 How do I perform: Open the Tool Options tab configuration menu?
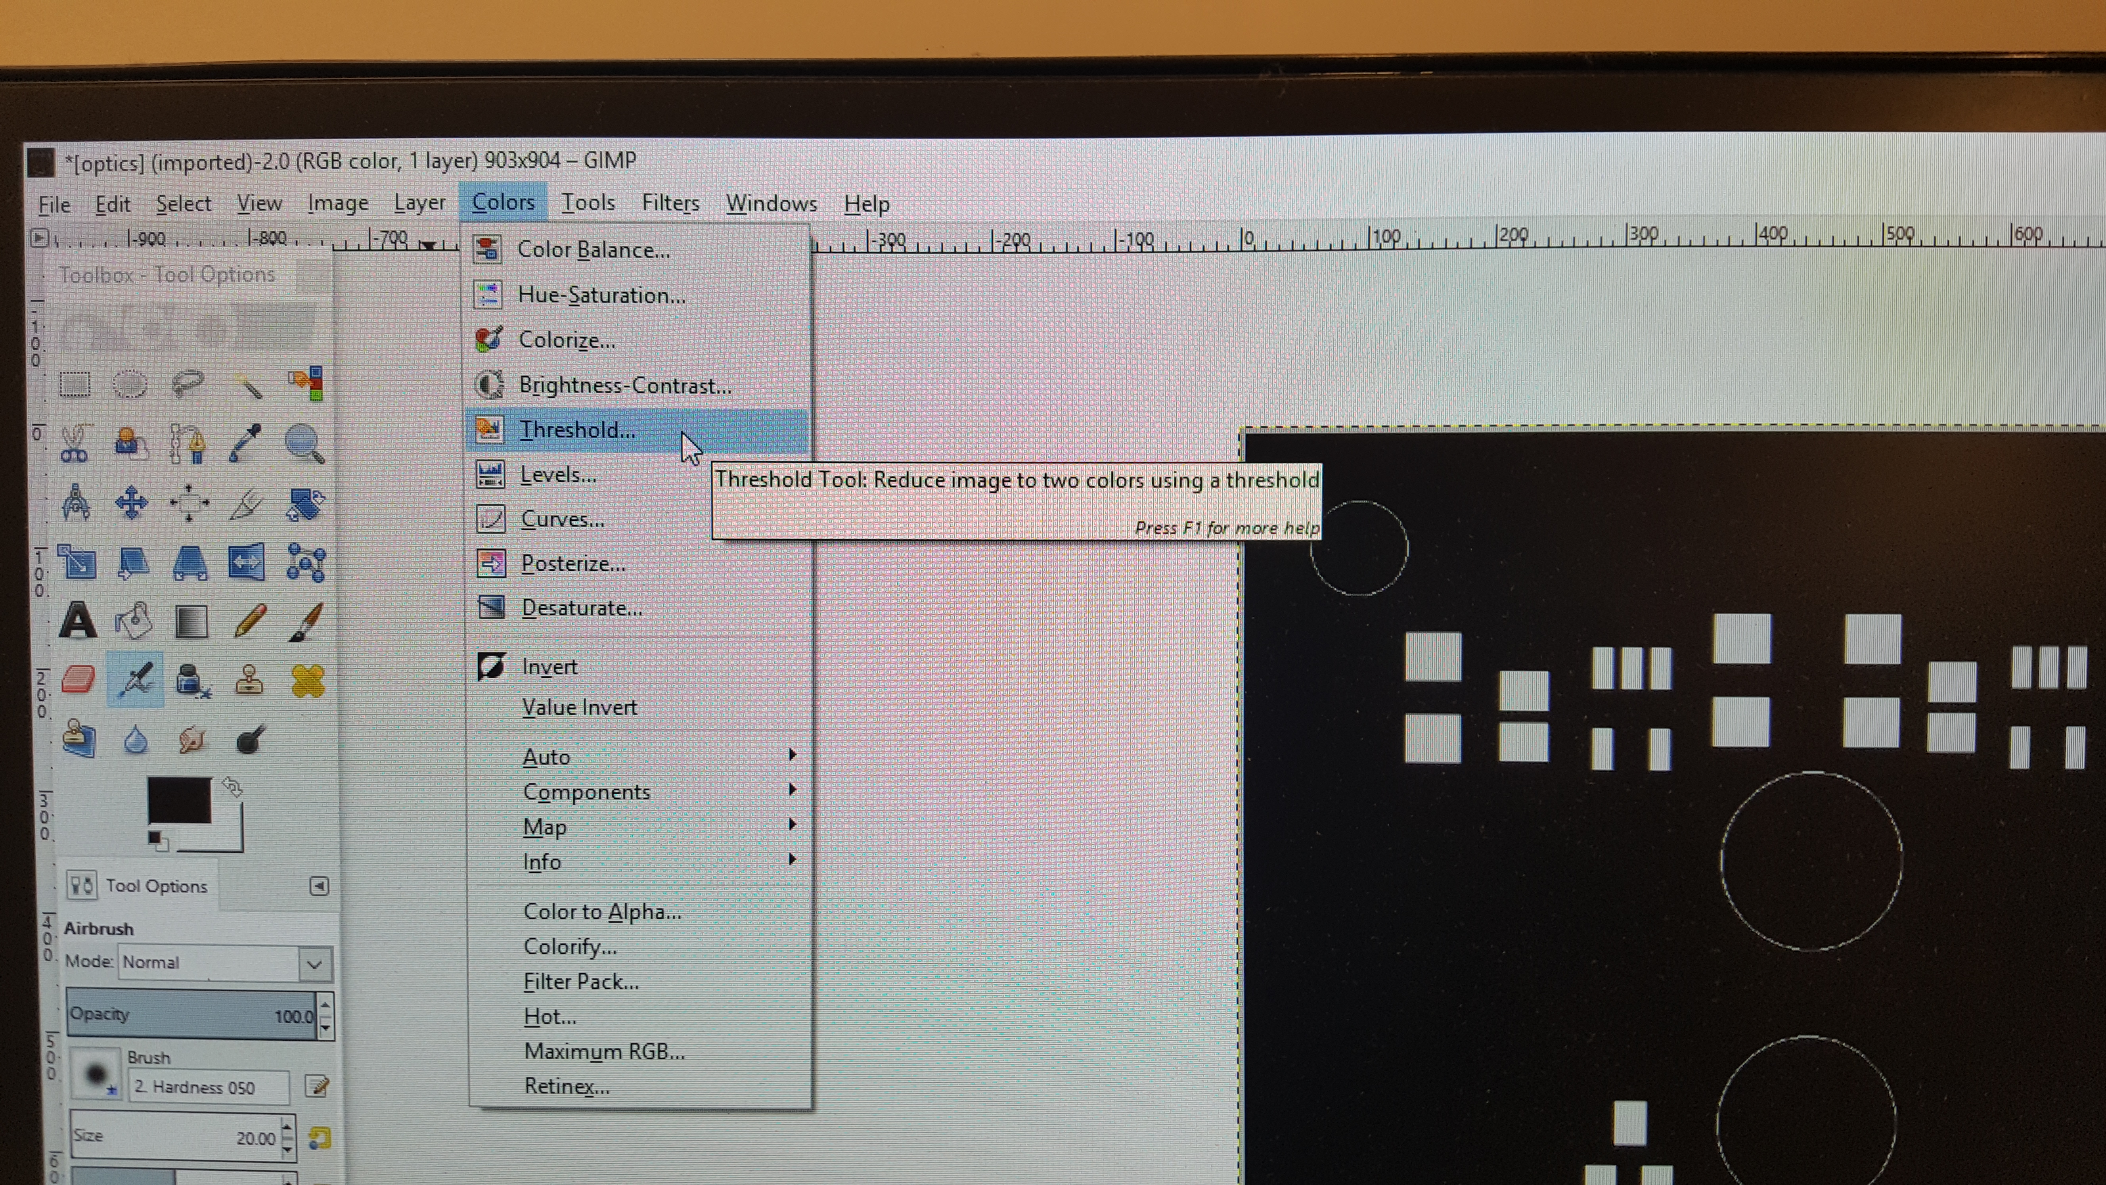click(x=320, y=886)
